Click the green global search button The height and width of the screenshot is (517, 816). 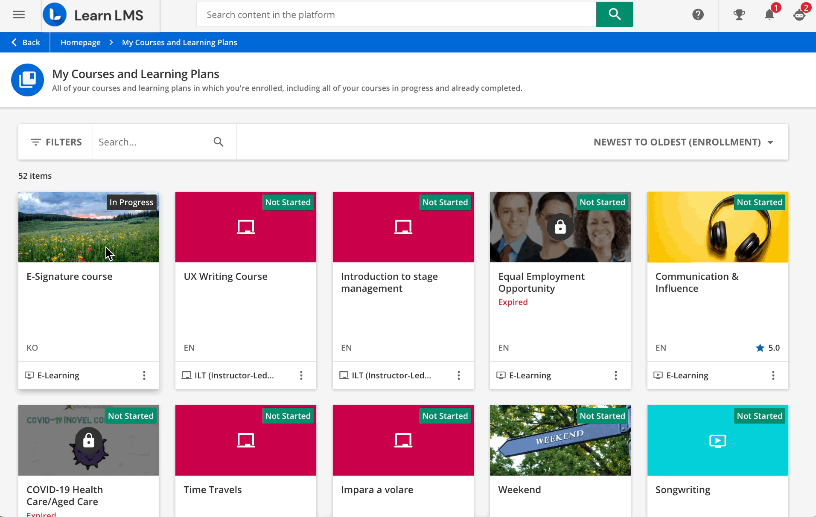pos(615,15)
